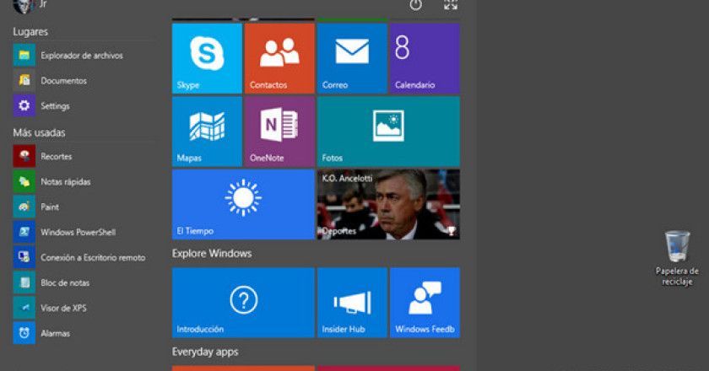Click the K.O. Ancelotti headline text

(x=347, y=178)
